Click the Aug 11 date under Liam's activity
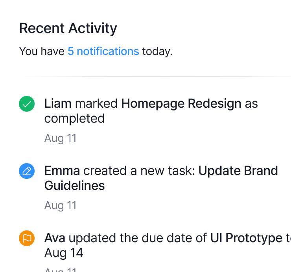Screen dimensions: 291x272 (60, 138)
